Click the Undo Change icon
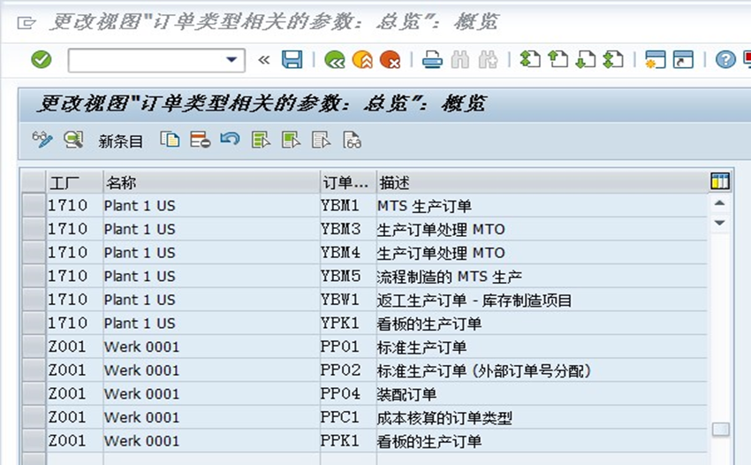Image resolution: width=751 pixels, height=465 pixels. pos(230,140)
